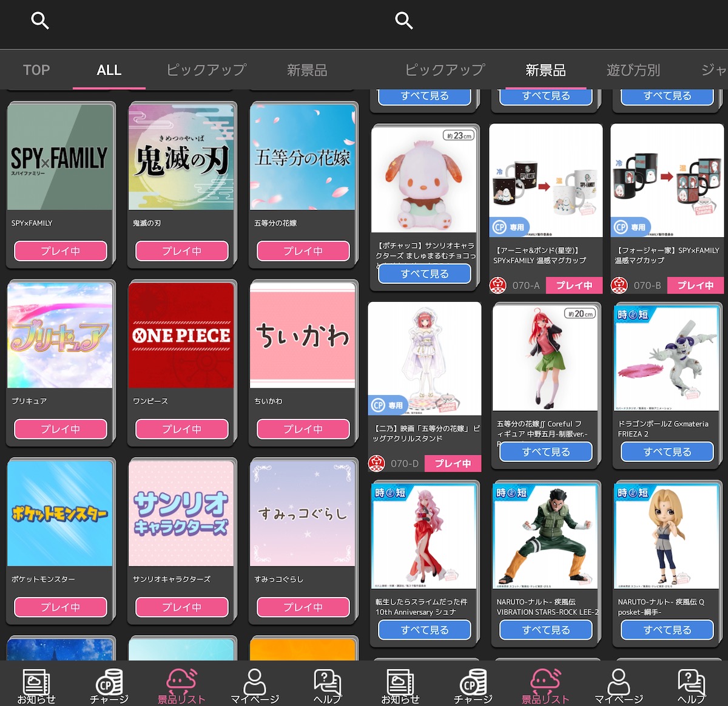Open the SPY×FAMILY category thumbnail
Image resolution: width=728 pixels, height=706 pixels.
click(x=60, y=157)
